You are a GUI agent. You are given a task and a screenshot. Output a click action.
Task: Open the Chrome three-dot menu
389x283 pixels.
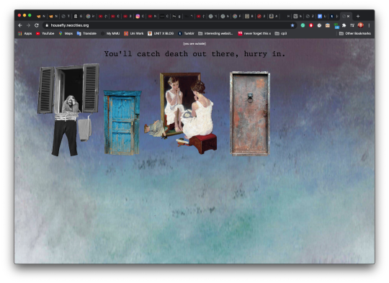pyautogui.click(x=369, y=25)
